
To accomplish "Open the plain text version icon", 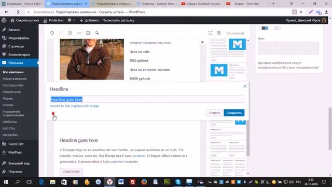I will (x=70, y=33).
